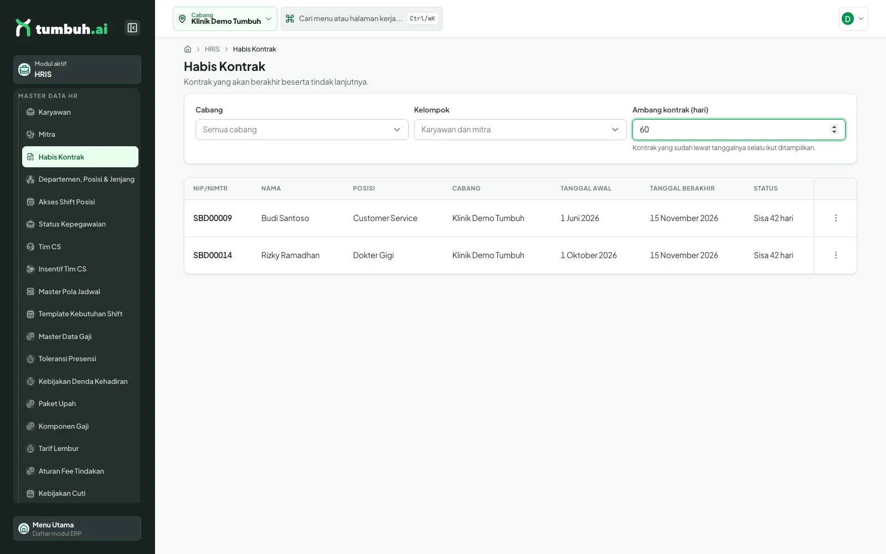Go to Kebijakan Denda Kehadiran
The image size is (886, 554).
click(x=80, y=382)
